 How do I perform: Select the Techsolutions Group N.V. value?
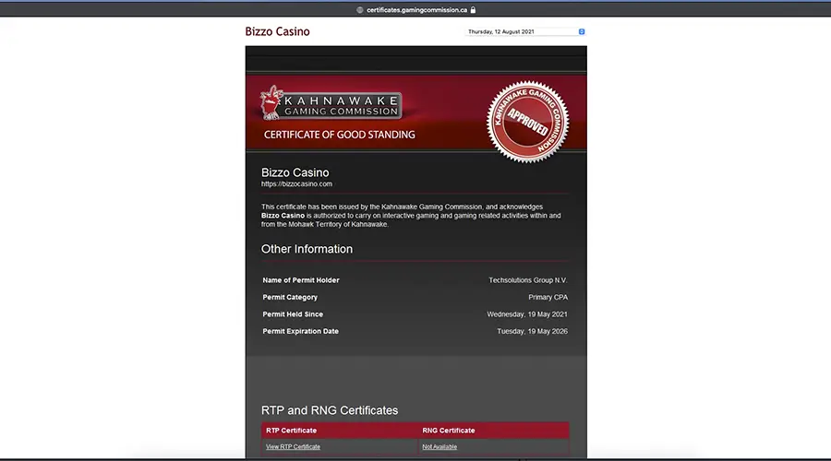coord(528,280)
